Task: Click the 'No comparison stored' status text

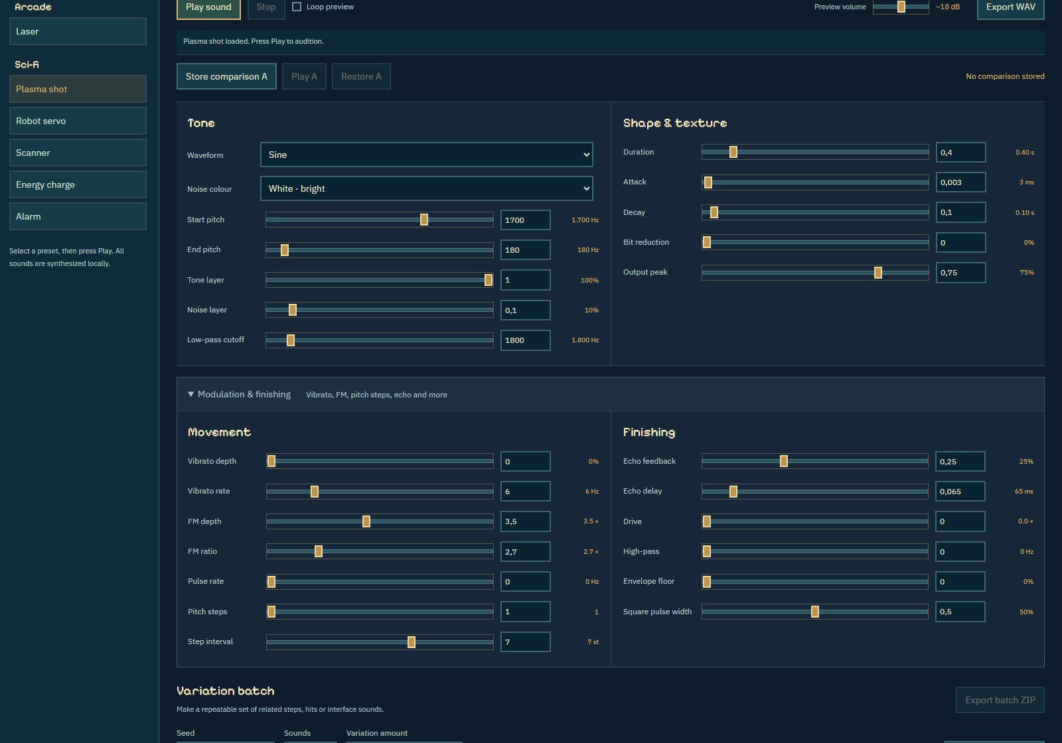Action: click(1005, 76)
